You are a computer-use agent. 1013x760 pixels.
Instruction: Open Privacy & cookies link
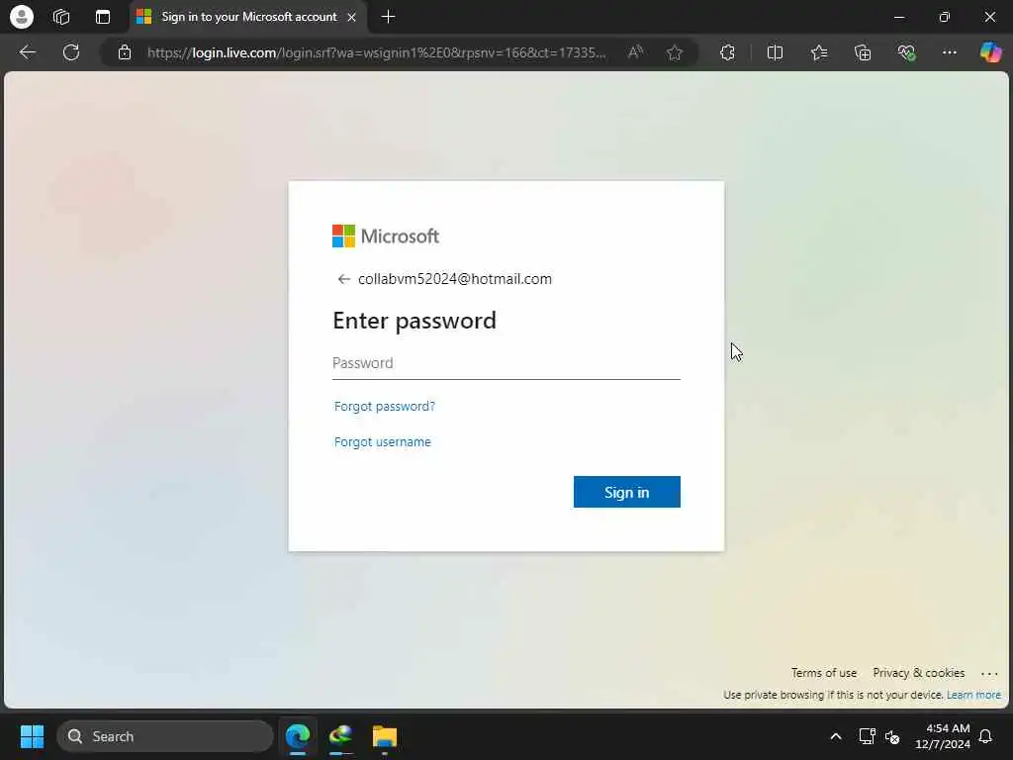coord(918,673)
